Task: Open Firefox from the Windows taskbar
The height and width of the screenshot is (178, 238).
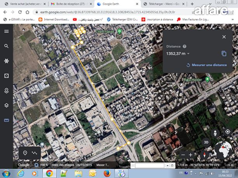Action: (x=108, y=173)
